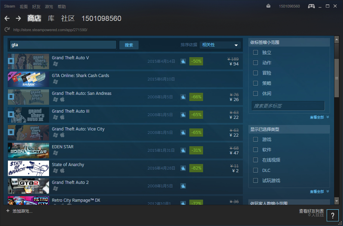Click the gta search input field
This screenshot has height=226, width=343.
point(63,45)
